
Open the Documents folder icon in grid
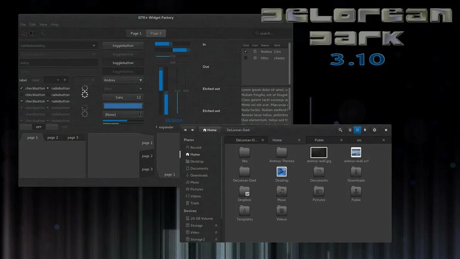[319, 172]
